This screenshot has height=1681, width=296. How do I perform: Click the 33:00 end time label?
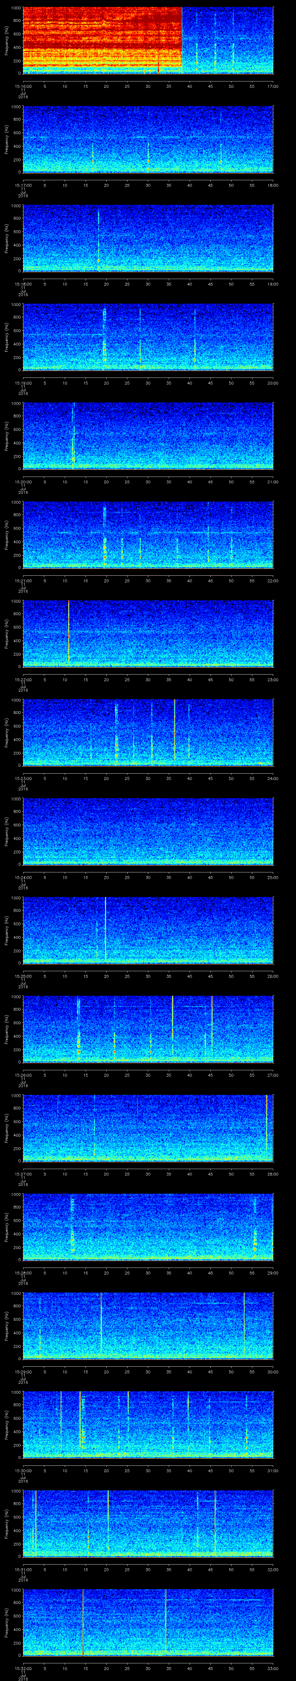click(x=273, y=1668)
